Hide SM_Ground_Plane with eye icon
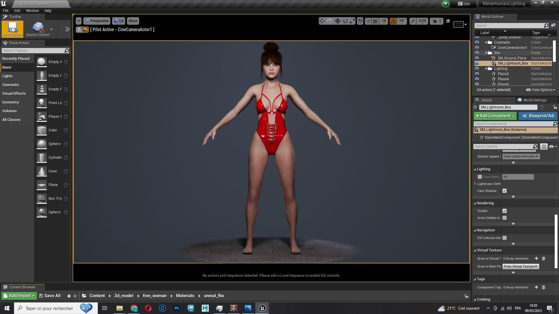The width and height of the screenshot is (559, 314). 477,58
